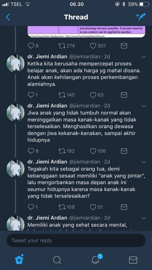
Task: Open the compose new tweet feather icon
Action: pos(141,17)
